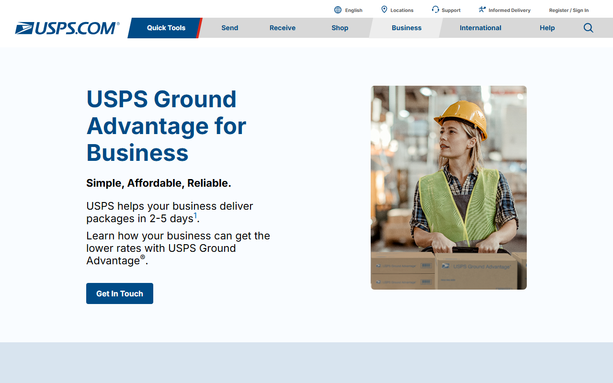Screen dimensions: 613x383
Task: Open the Informed Delivery link
Action: [510, 11]
